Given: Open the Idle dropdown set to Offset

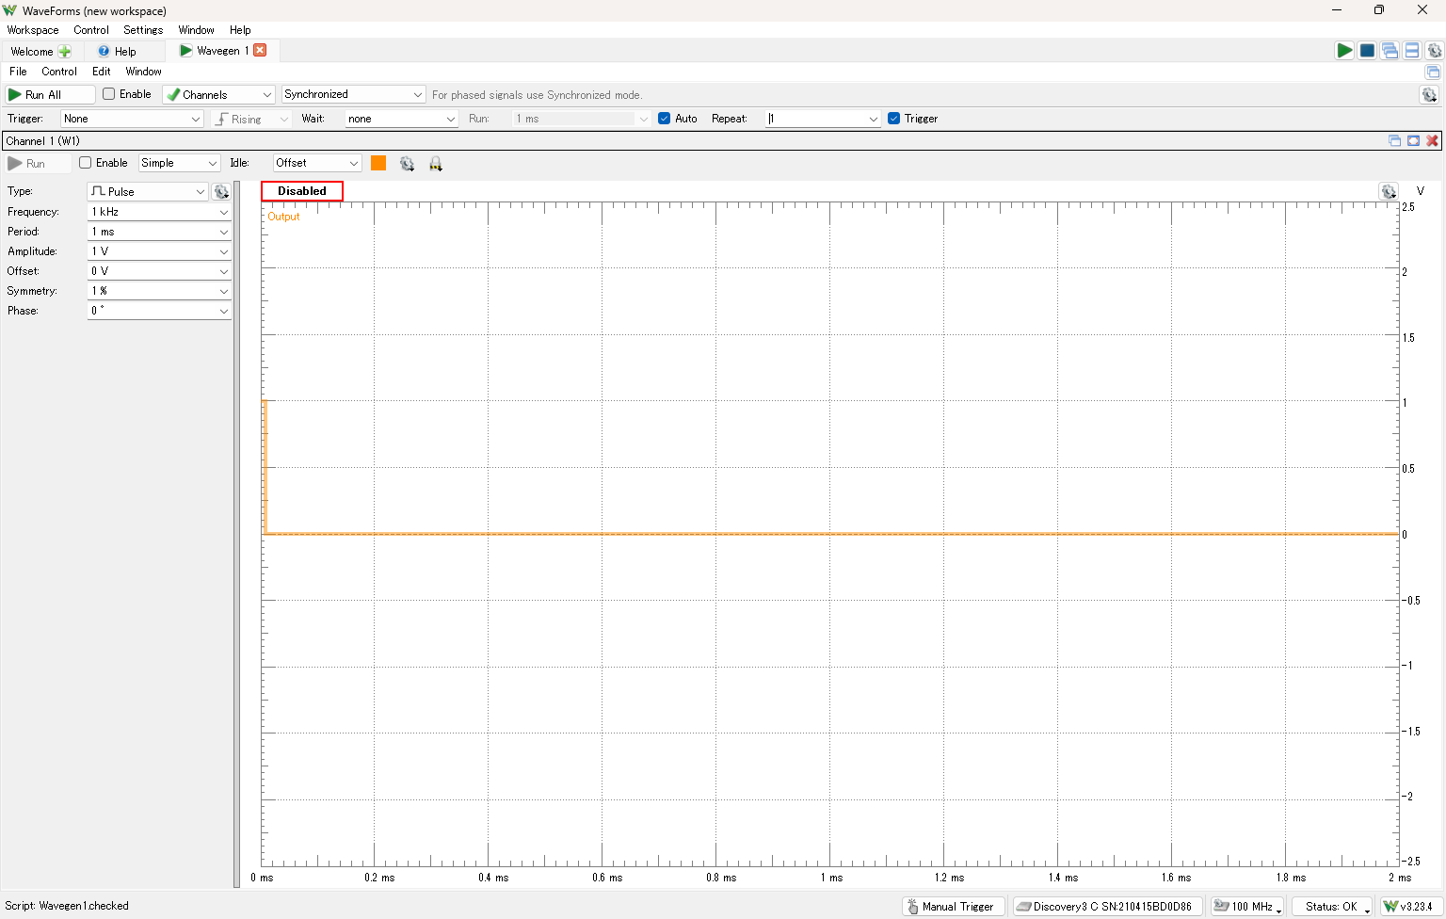Looking at the screenshot, I should coord(317,163).
